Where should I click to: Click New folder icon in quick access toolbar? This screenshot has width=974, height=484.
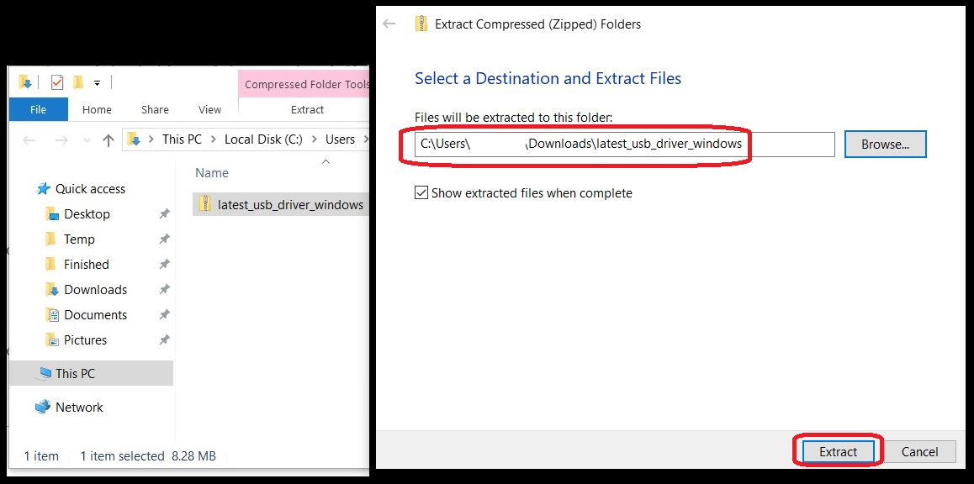(x=78, y=82)
